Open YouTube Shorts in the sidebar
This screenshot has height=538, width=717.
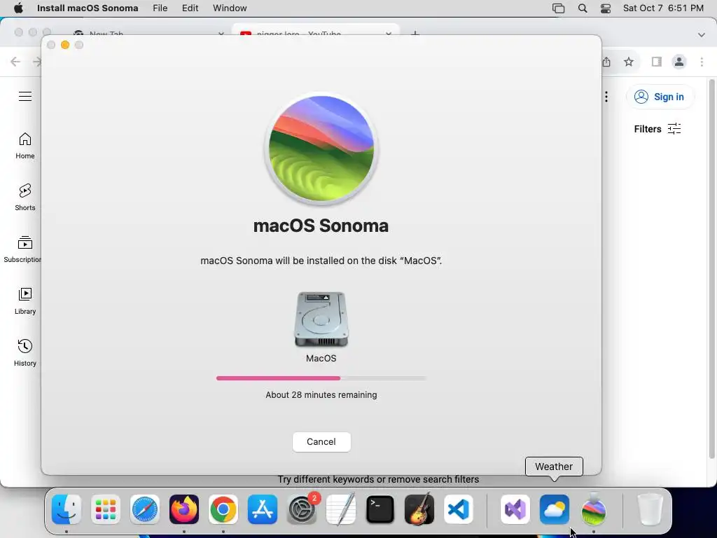[25, 198]
